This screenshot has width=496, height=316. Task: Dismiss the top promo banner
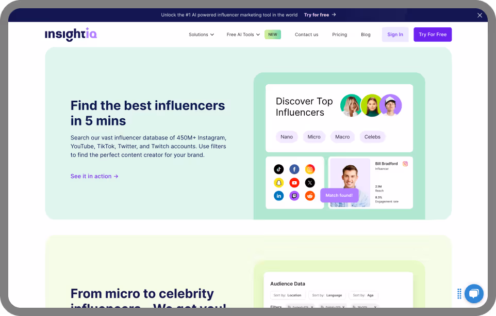[x=480, y=15]
